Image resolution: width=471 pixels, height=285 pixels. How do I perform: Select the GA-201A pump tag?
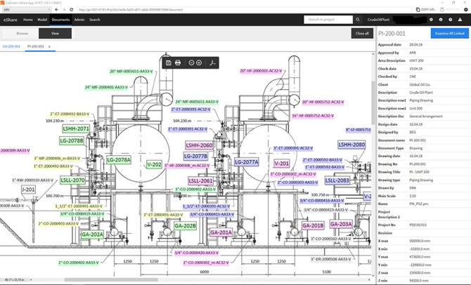[x=221, y=232]
